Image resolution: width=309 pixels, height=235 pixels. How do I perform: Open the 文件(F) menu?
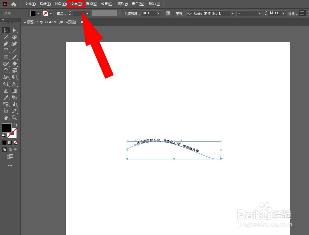pyautogui.click(x=30, y=4)
